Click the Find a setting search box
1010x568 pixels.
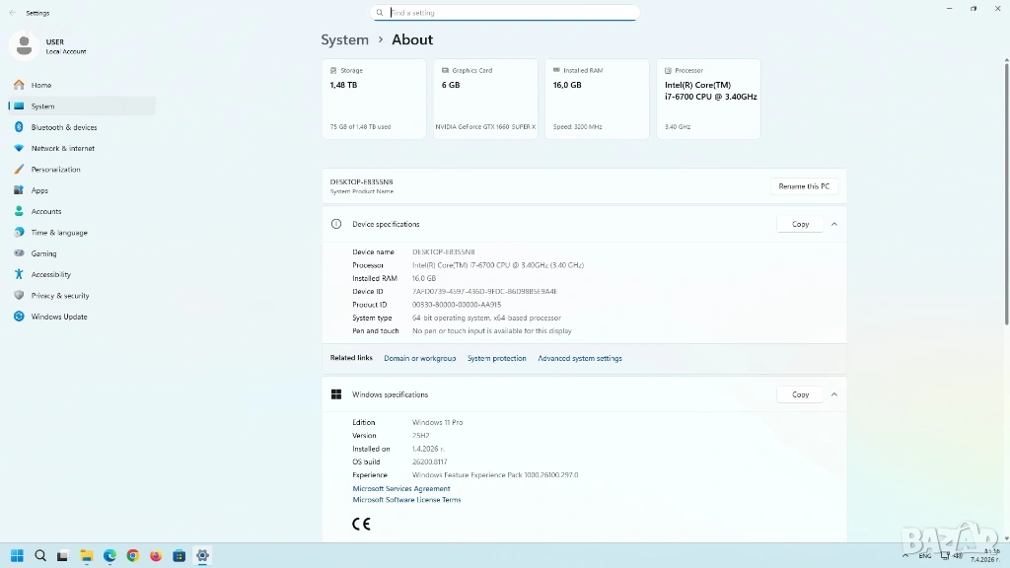click(x=505, y=13)
